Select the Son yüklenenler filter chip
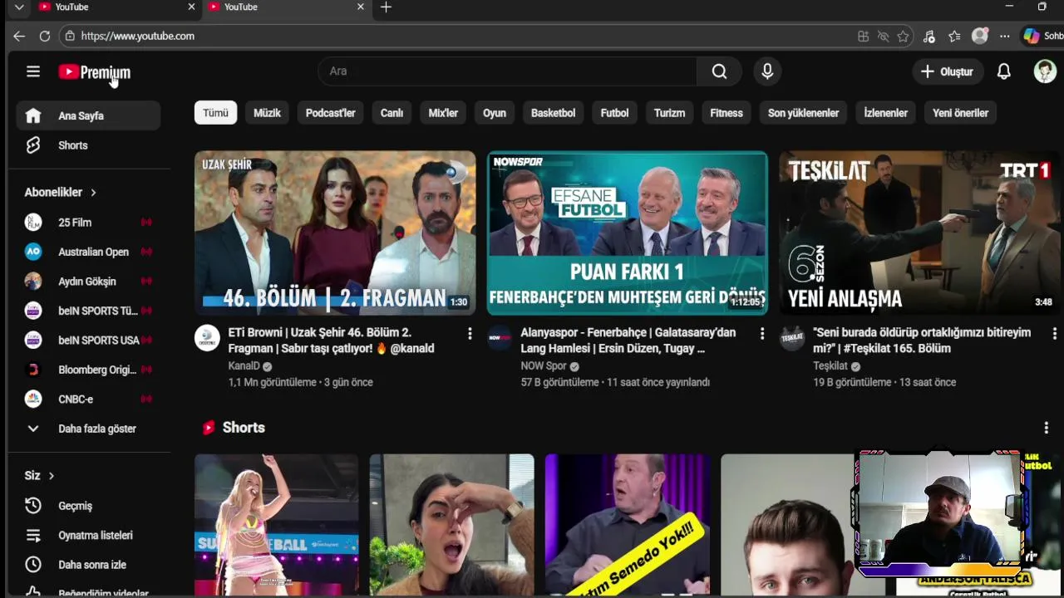Viewport: 1064px width, 598px height. pyautogui.click(x=803, y=113)
